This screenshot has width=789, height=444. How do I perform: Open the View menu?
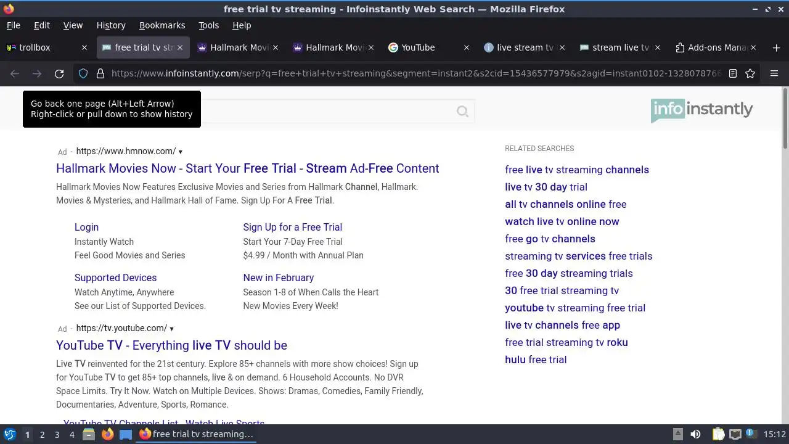[x=73, y=25]
